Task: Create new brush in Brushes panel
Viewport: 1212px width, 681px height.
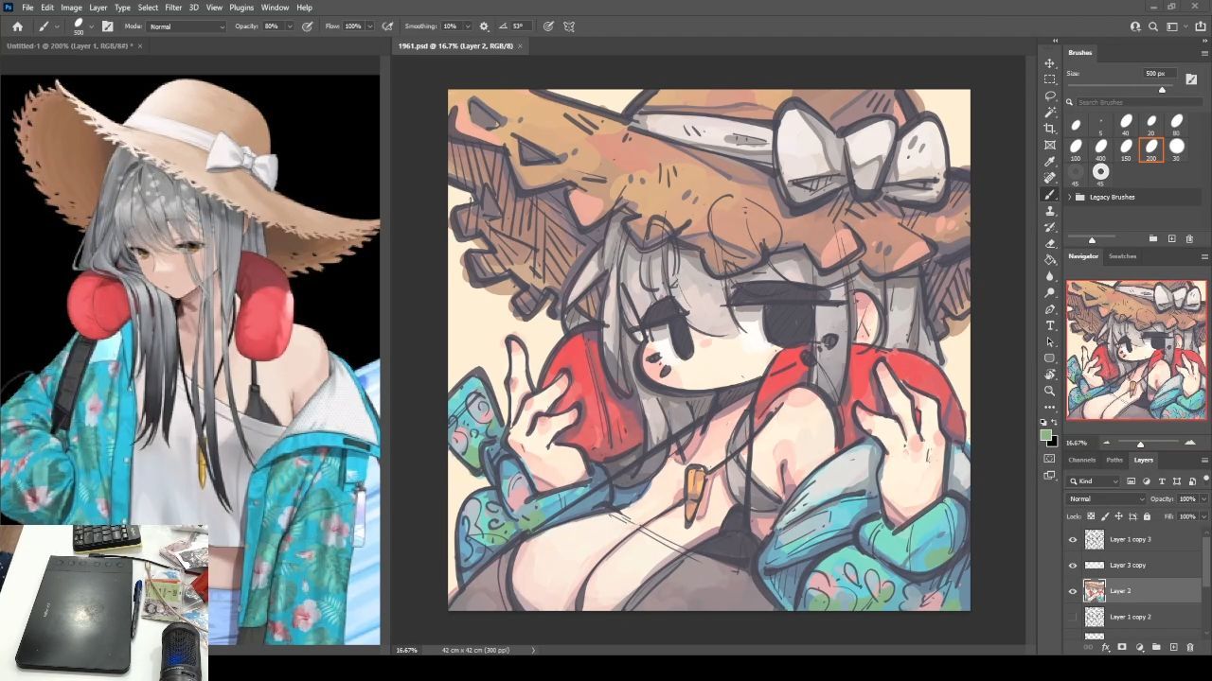Action: 1171,239
